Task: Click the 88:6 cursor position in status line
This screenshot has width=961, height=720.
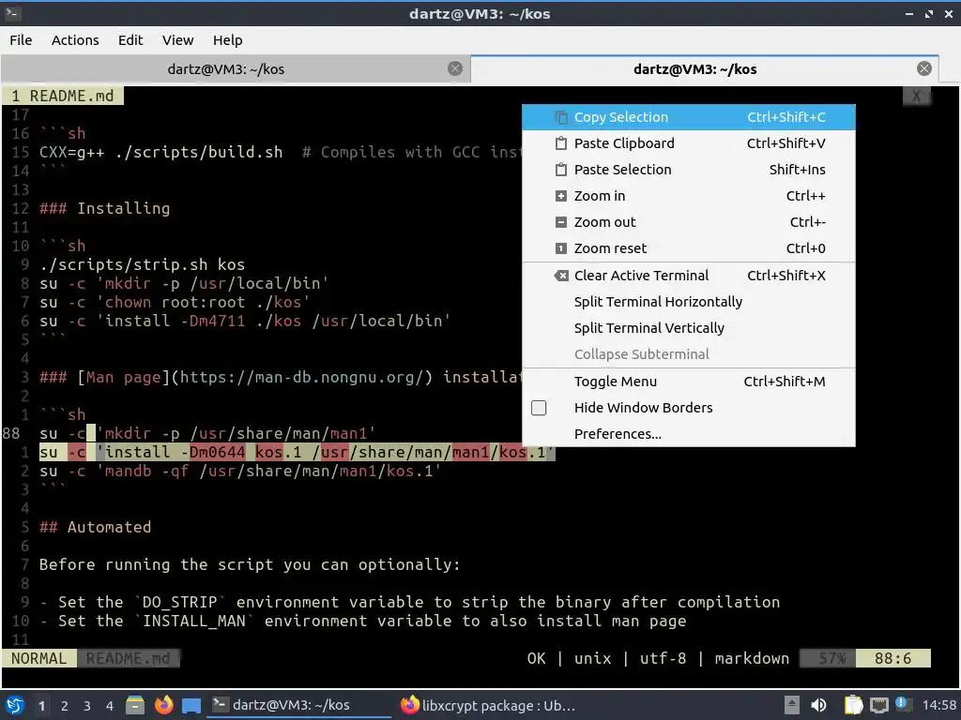Action: [x=893, y=659]
